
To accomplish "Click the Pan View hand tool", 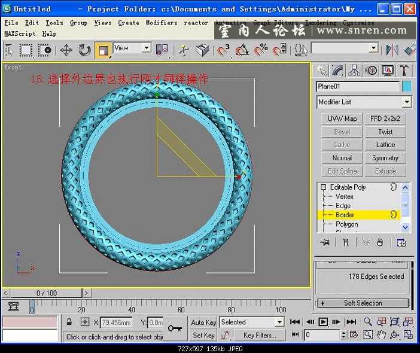I will point(381,335).
